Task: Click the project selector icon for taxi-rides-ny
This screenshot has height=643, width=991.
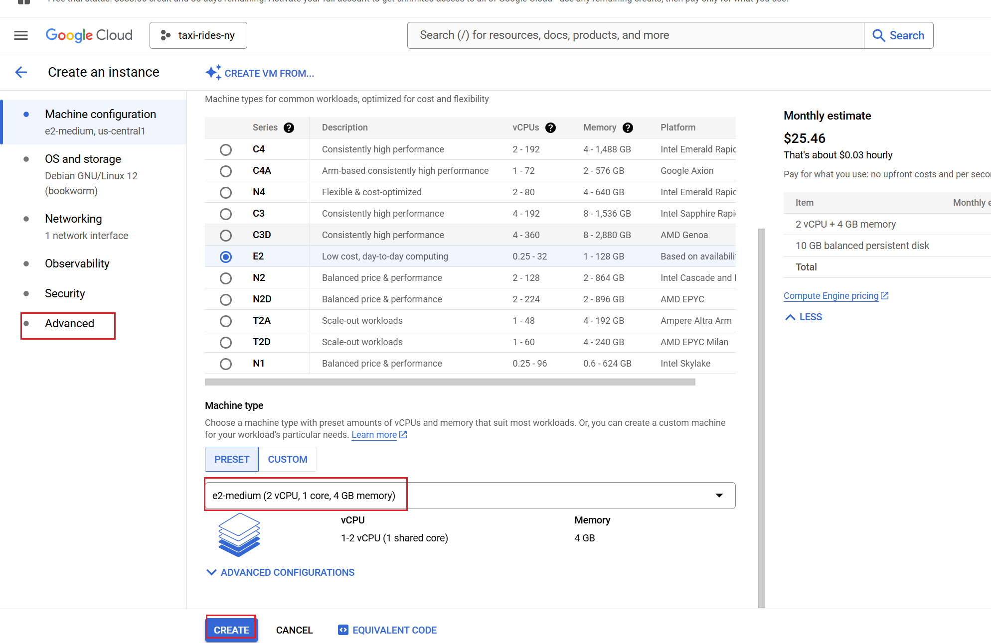Action: (x=165, y=35)
